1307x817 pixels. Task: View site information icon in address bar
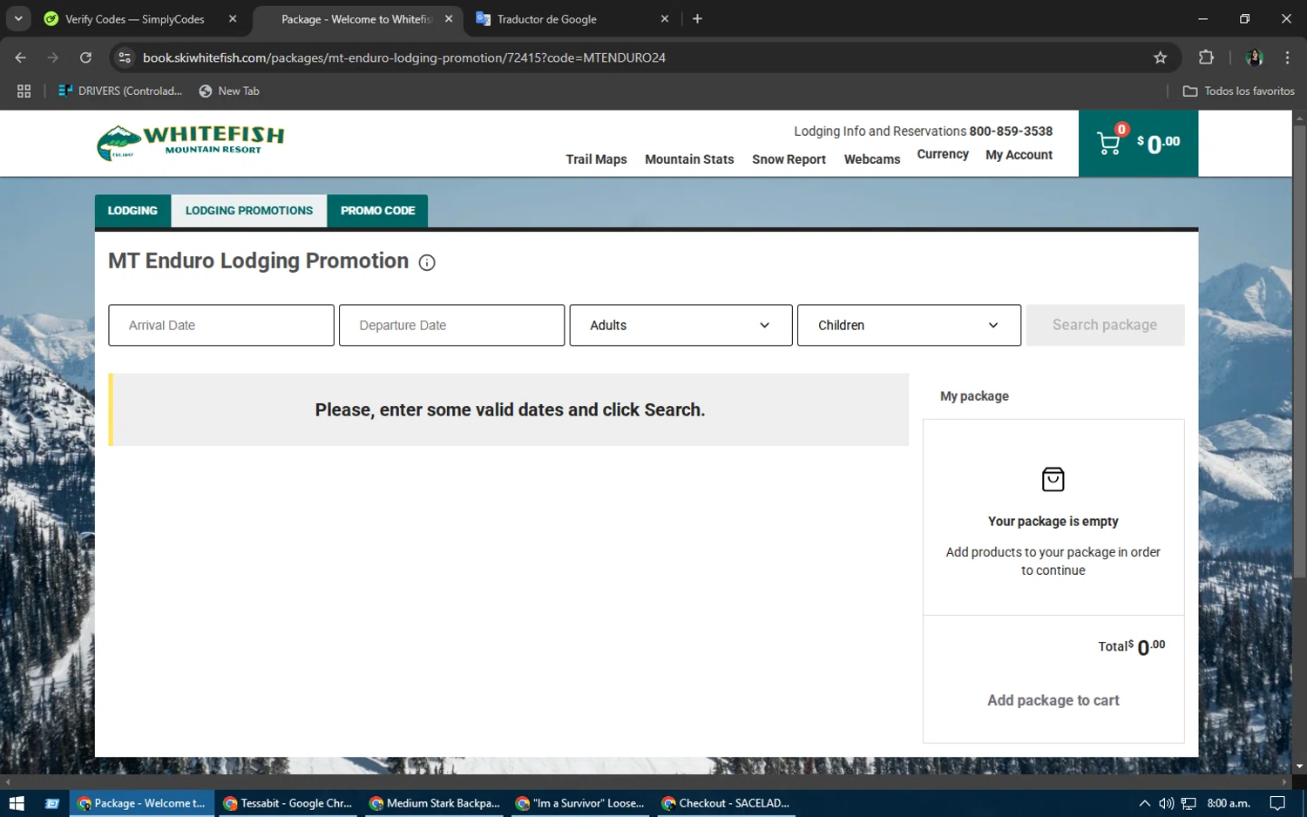[x=125, y=57]
